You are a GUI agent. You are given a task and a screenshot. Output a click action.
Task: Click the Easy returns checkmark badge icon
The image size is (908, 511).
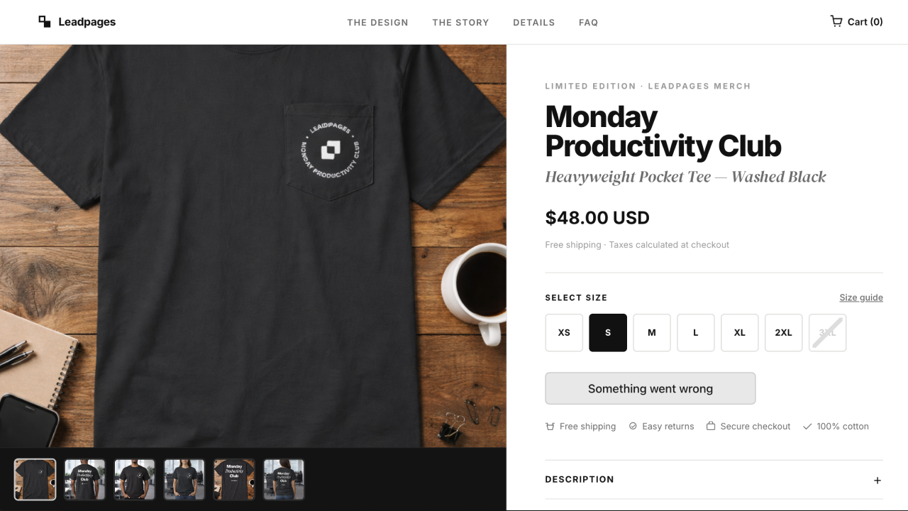coord(633,426)
